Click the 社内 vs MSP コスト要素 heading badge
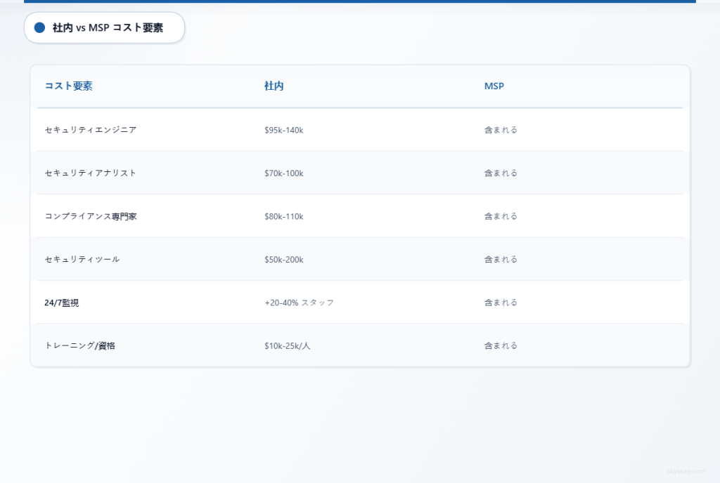Viewport: 720px width, 483px height. click(x=104, y=28)
